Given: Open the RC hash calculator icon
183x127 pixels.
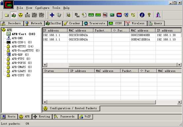Looking at the screenshot, I should coord(105,15).
